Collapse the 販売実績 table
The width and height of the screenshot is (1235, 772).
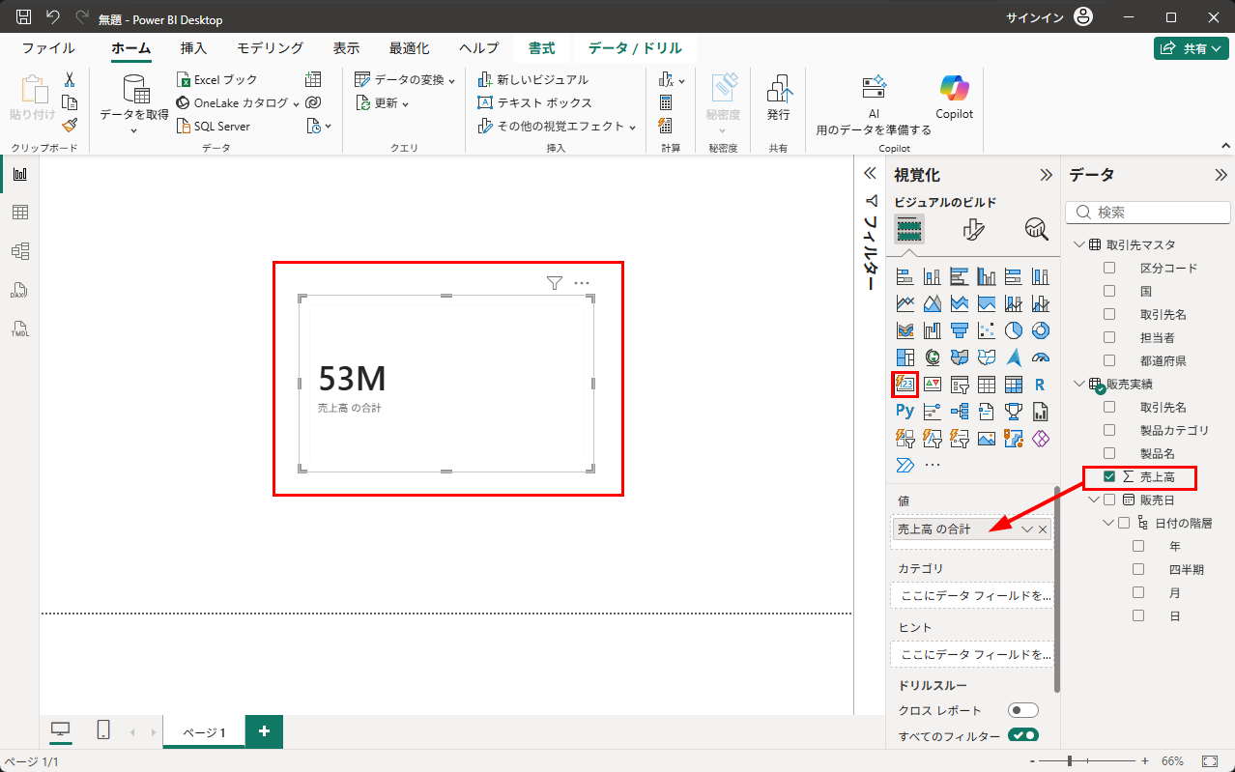click(1079, 384)
